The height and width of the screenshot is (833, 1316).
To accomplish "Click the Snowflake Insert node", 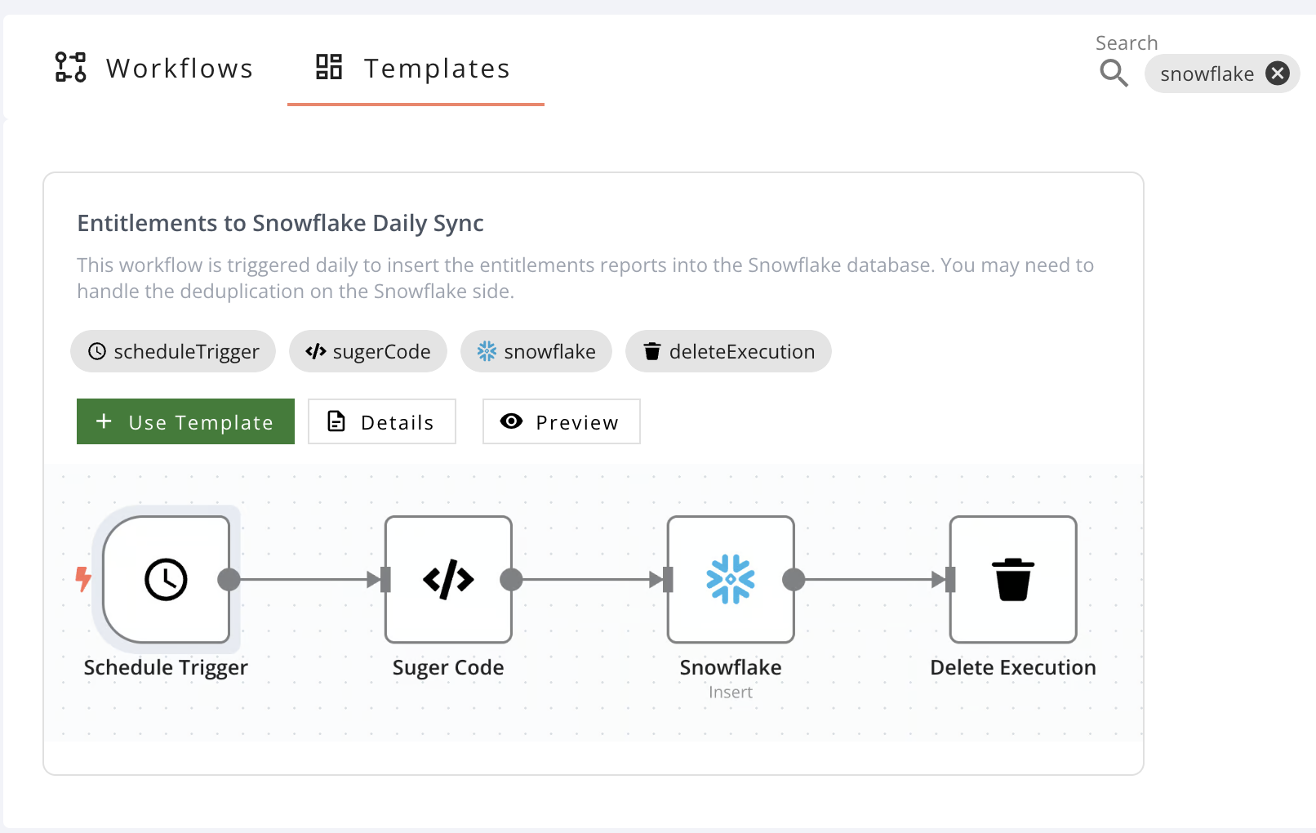I will pyautogui.click(x=730, y=579).
